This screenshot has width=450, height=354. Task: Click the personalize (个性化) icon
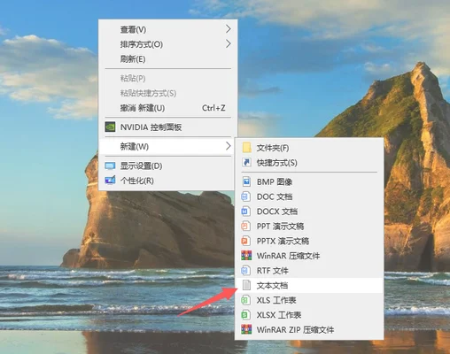point(110,181)
